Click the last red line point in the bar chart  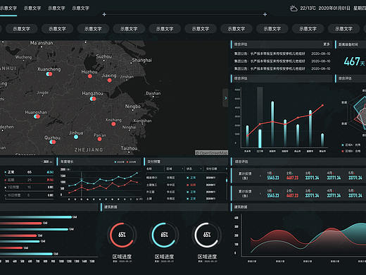tap(323, 105)
